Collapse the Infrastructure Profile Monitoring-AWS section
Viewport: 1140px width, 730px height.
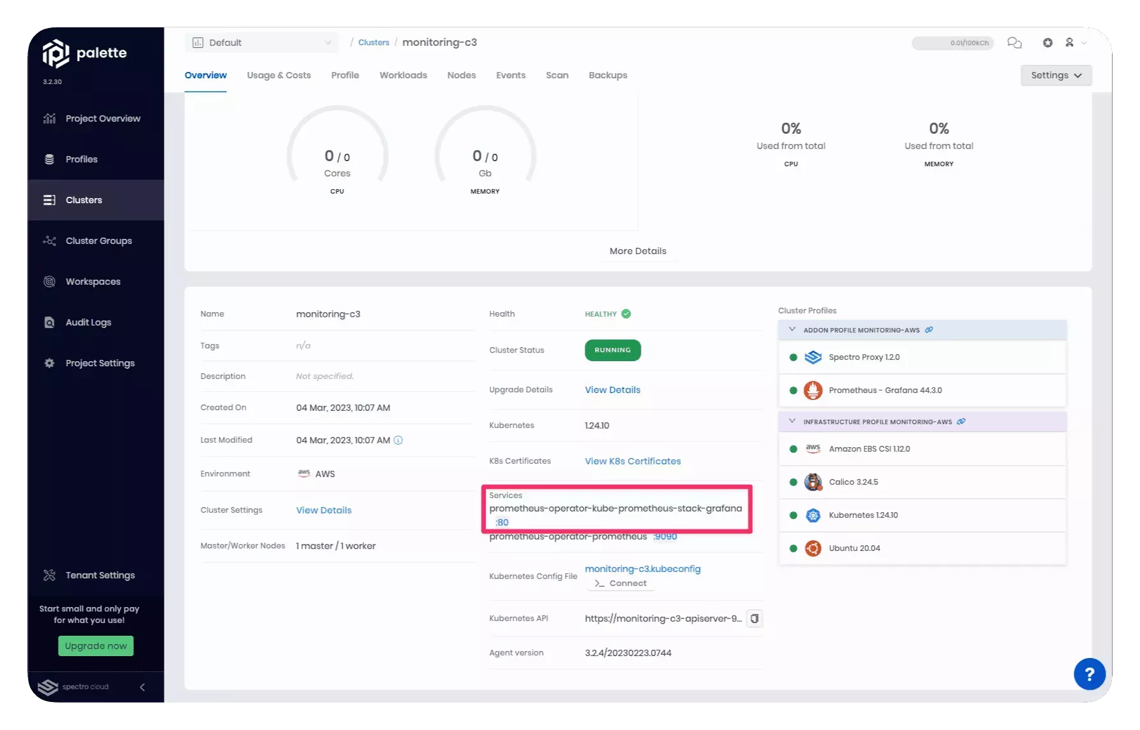(x=793, y=422)
